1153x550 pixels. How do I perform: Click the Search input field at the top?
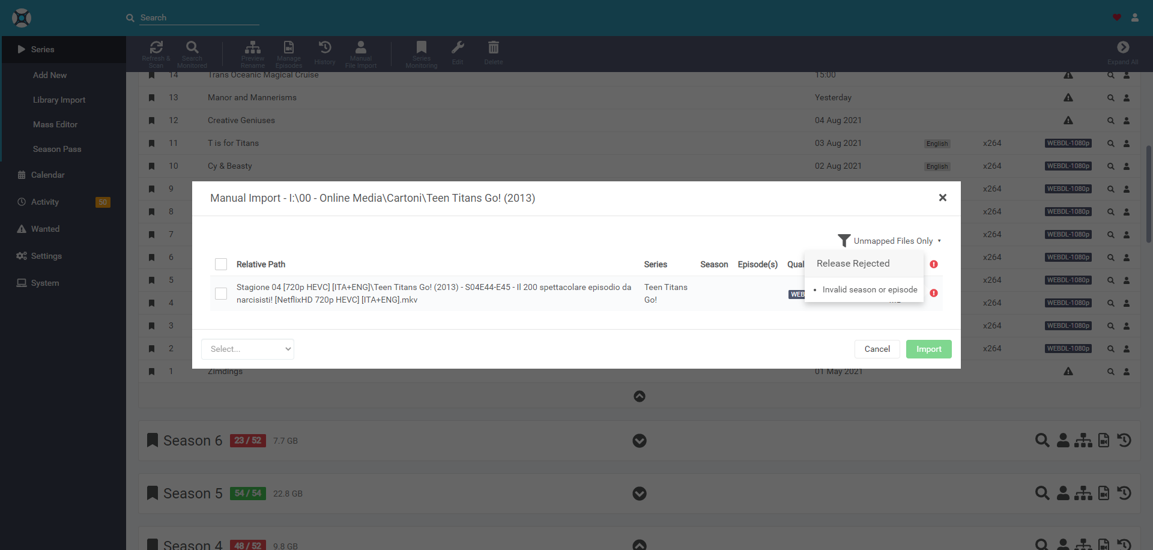[x=198, y=17]
